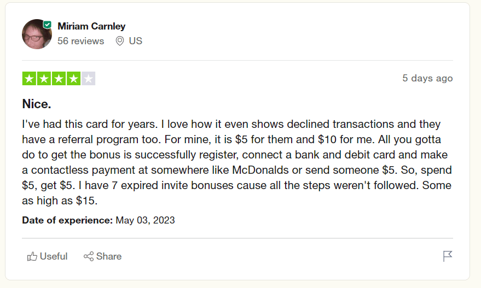Viewport: 481px width, 288px height.
Task: Flag this review using the flag icon
Action: tap(448, 256)
